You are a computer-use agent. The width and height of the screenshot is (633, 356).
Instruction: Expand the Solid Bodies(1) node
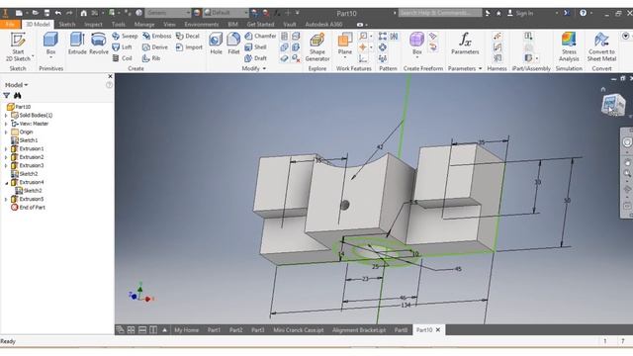pyautogui.click(x=6, y=116)
